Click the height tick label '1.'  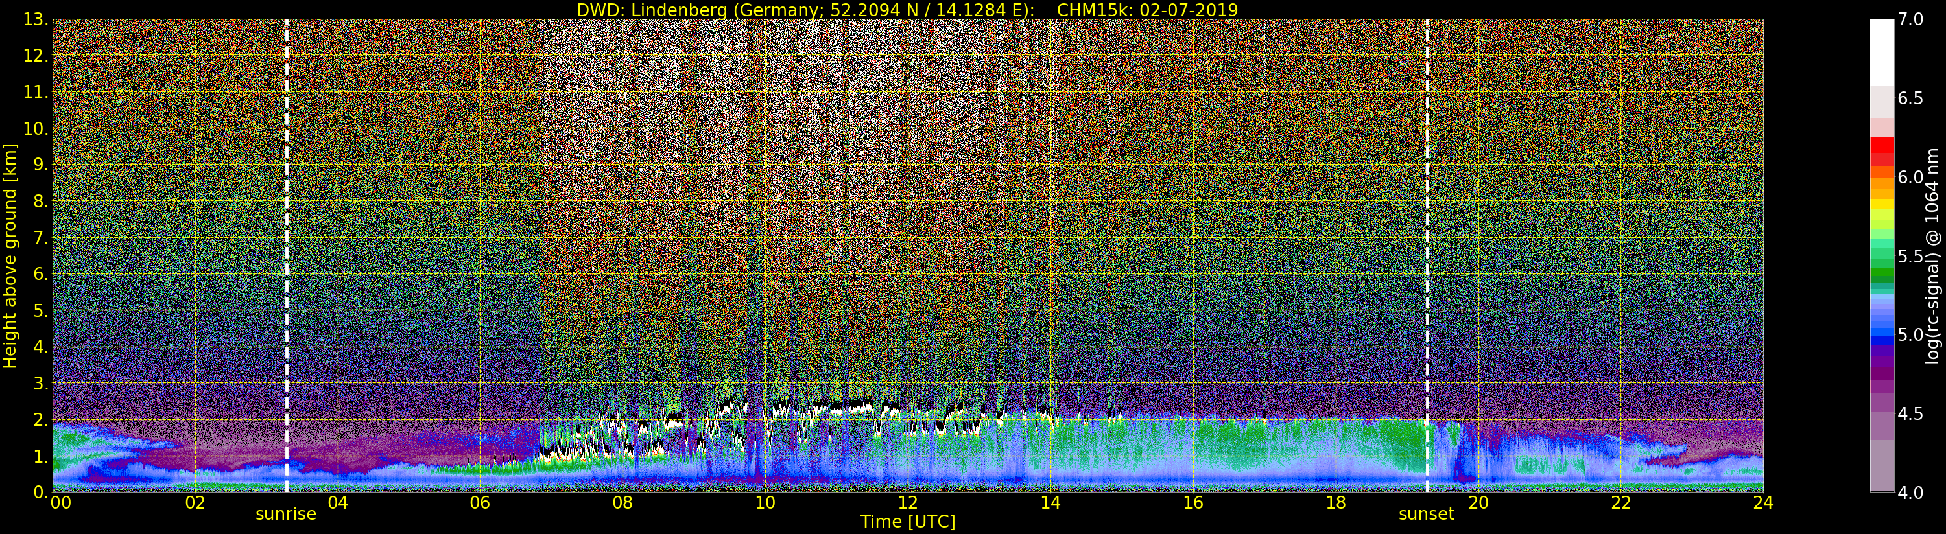pyautogui.click(x=41, y=456)
